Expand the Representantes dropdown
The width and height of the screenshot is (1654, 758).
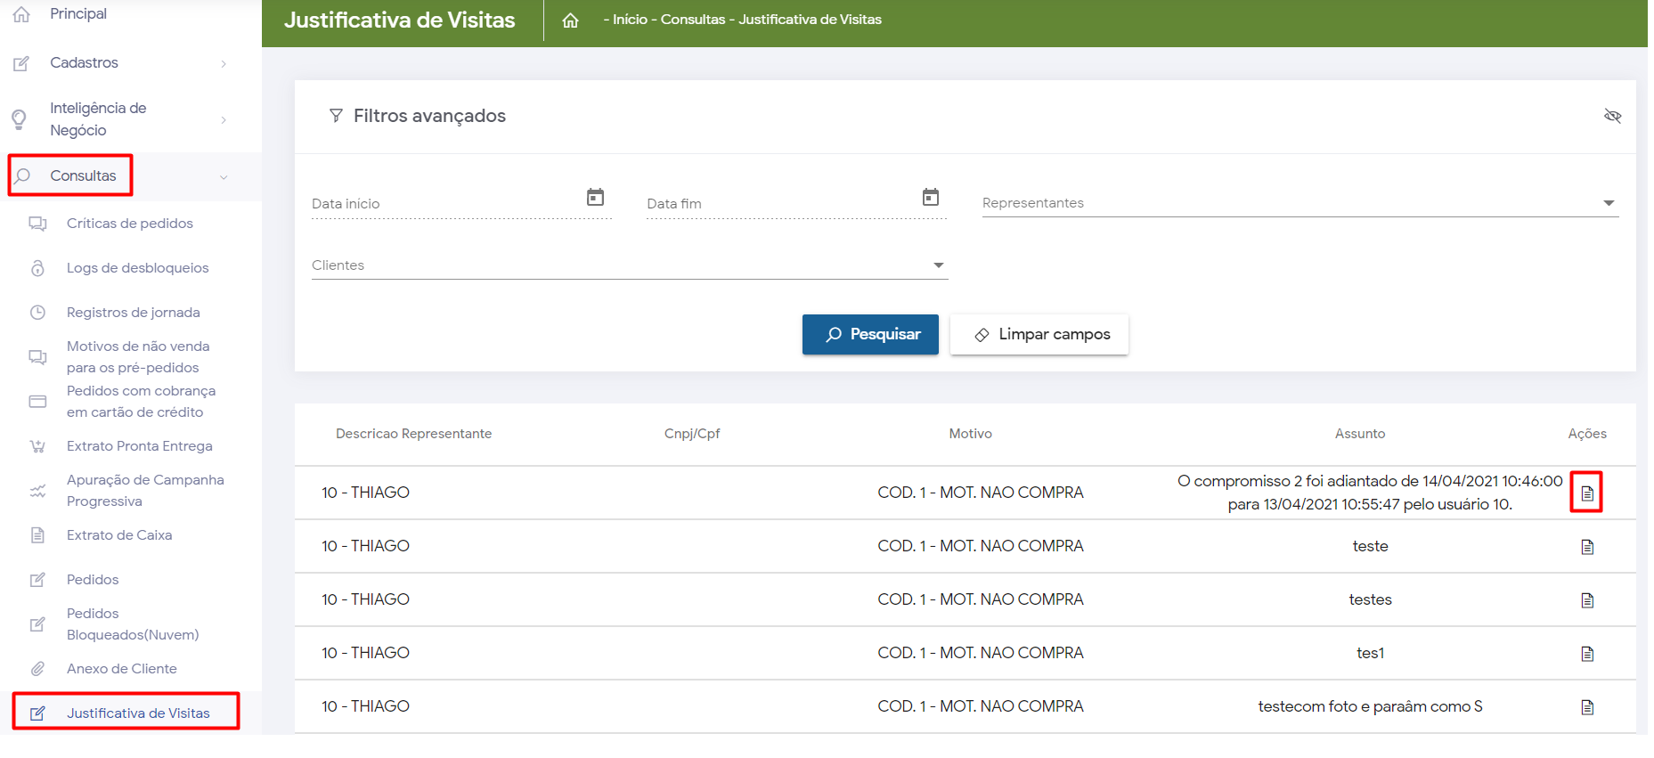click(1608, 203)
